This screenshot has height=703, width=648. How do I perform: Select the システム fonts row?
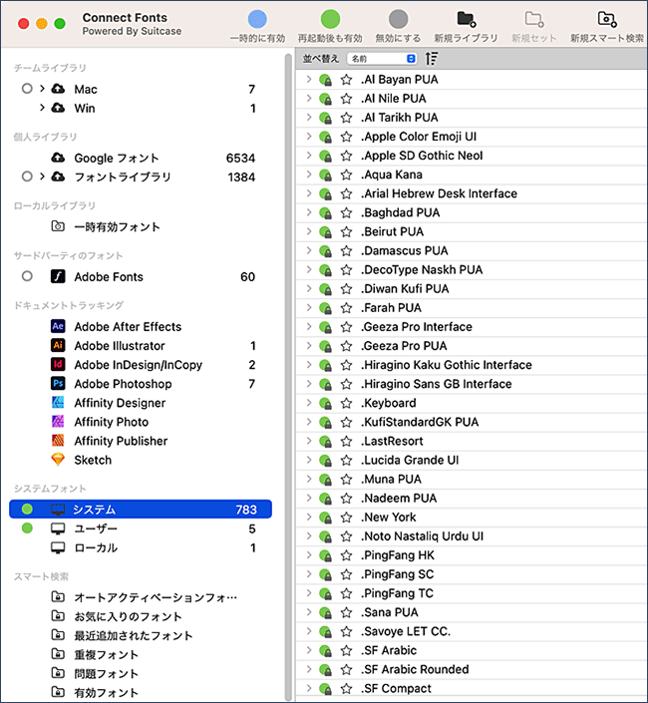click(x=141, y=510)
